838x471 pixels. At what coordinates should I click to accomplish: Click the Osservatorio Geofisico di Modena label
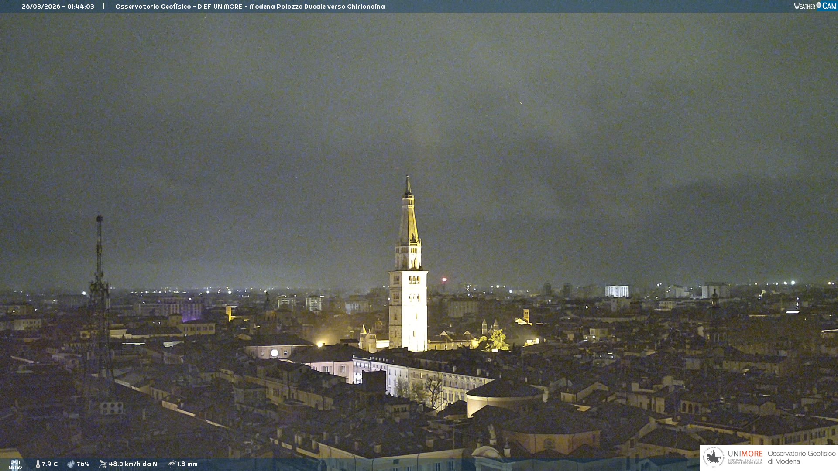[801, 457]
